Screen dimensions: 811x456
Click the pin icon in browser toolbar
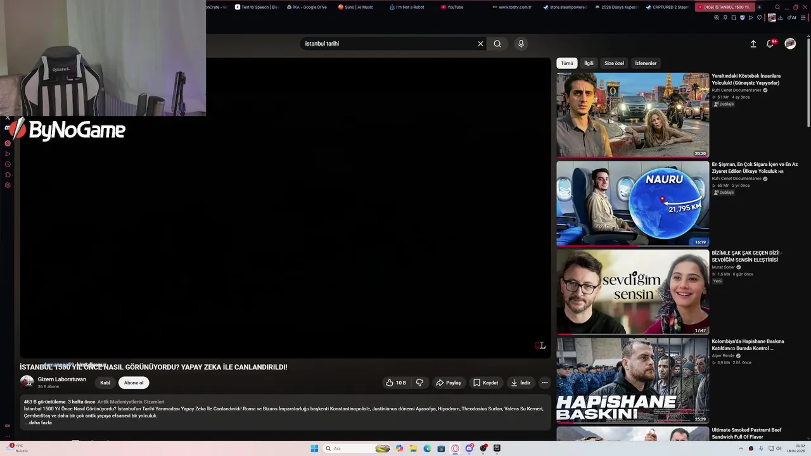coord(725,18)
